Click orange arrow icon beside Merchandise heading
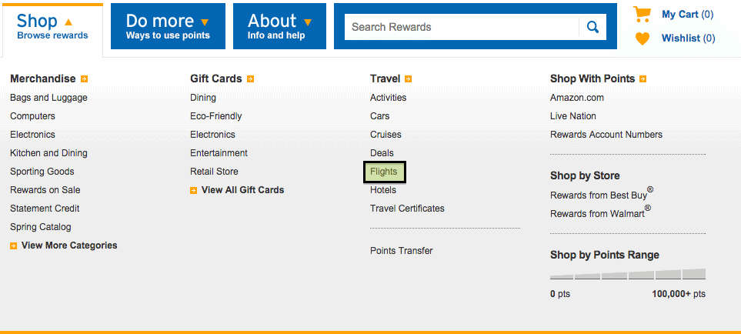 tap(84, 79)
